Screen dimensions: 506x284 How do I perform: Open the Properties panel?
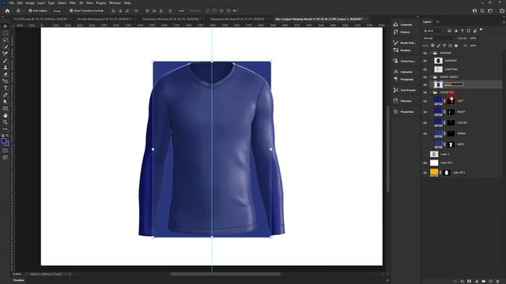click(x=404, y=112)
